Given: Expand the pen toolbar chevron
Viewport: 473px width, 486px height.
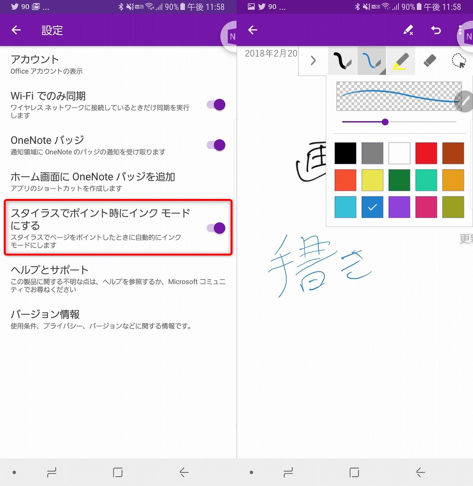Looking at the screenshot, I should coord(313,61).
